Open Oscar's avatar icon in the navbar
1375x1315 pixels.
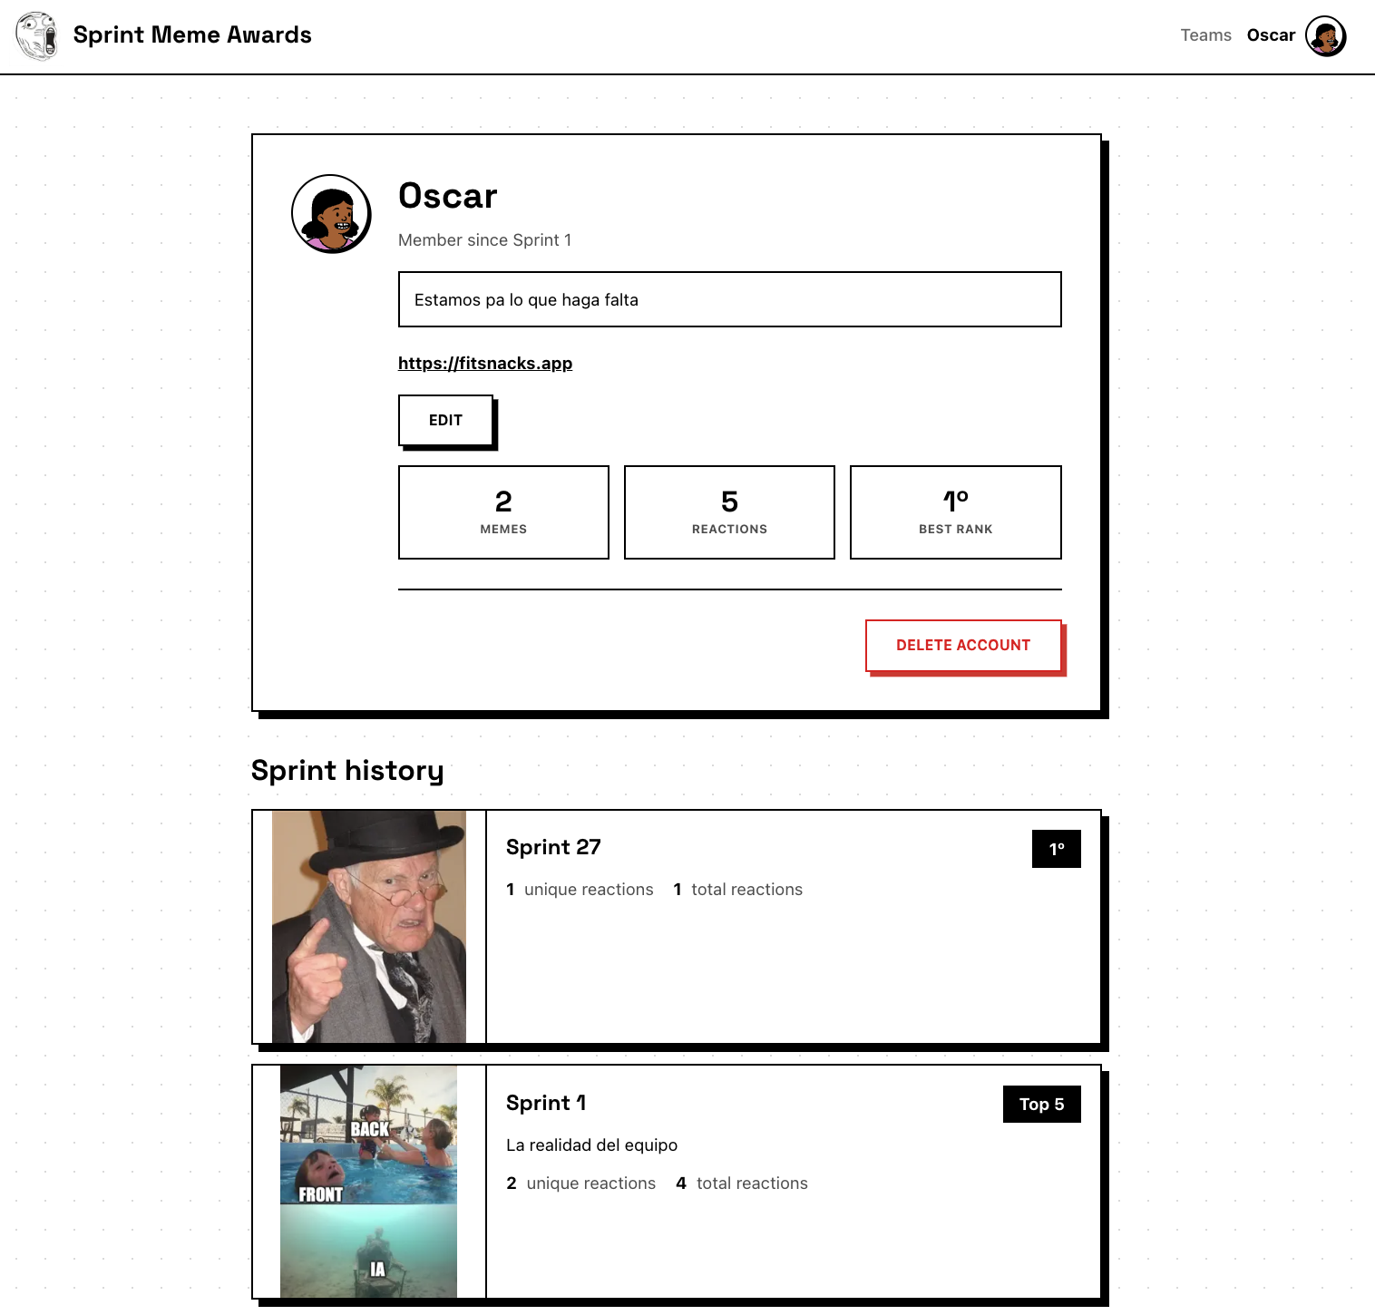pyautogui.click(x=1327, y=35)
